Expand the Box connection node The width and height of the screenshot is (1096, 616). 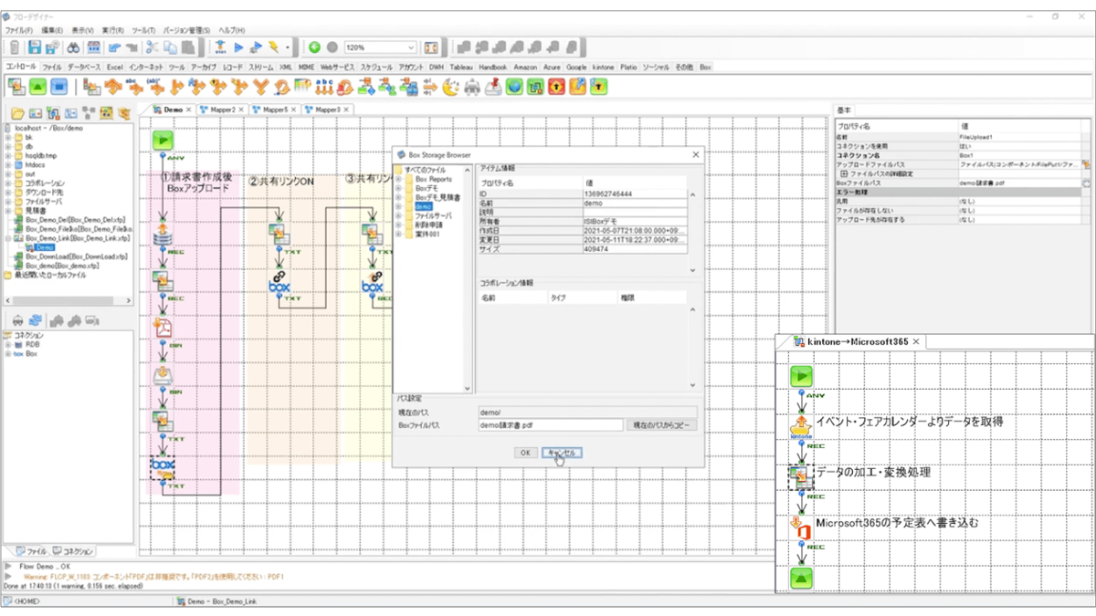(x=8, y=354)
